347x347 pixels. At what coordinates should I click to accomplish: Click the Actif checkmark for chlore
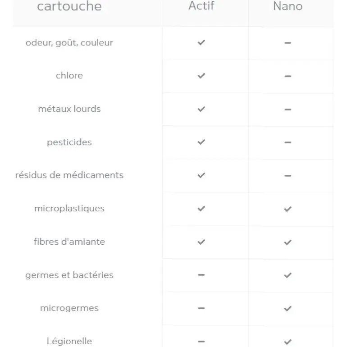[x=201, y=76]
